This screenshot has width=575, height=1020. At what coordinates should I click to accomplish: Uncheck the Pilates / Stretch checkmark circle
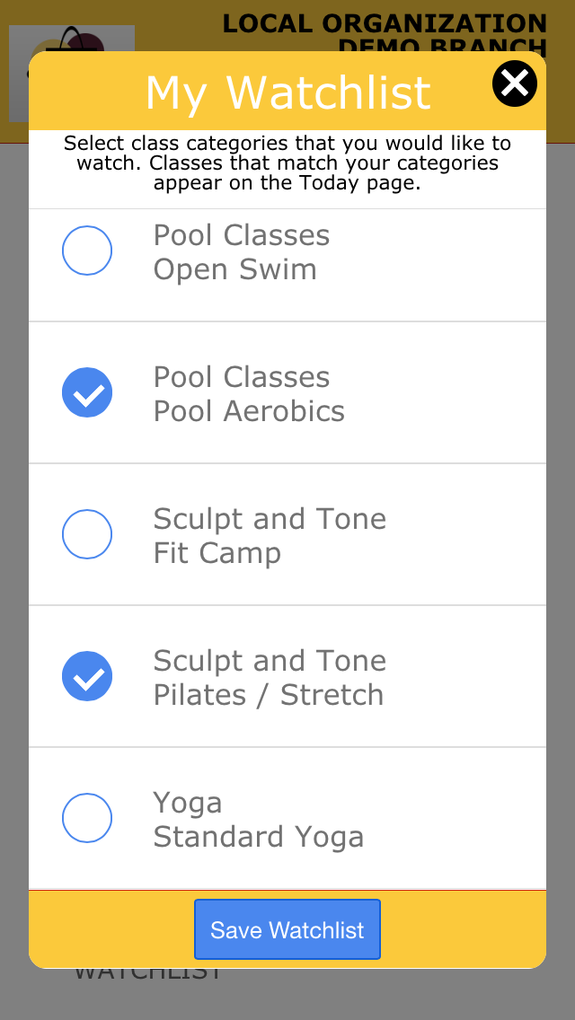click(x=87, y=676)
